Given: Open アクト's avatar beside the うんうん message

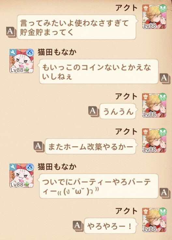Looking at the screenshot, I should [154, 105].
